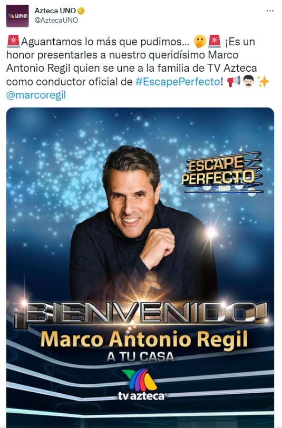Click the hand-over-mouth face emoji

[x=200, y=42]
